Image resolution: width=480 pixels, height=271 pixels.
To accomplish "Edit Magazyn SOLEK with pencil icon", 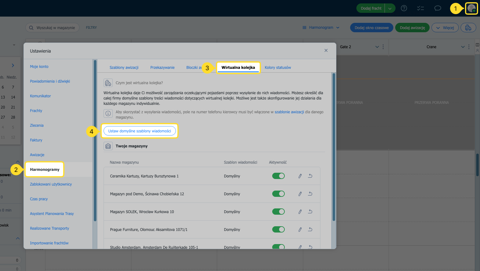I will (300, 212).
